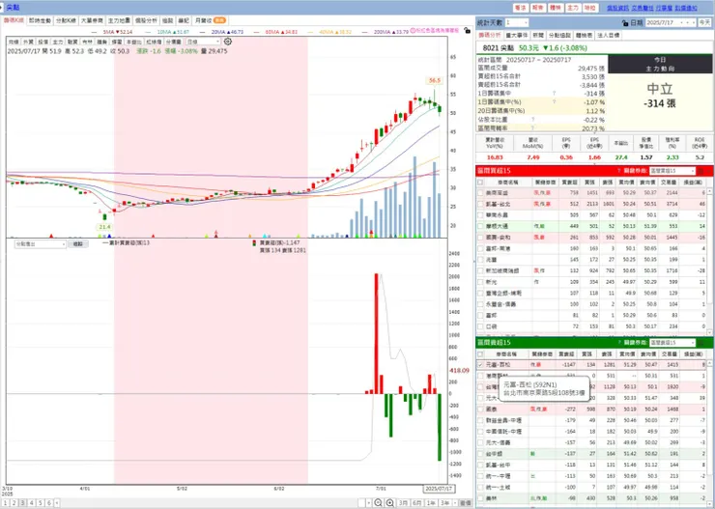Zoom out the chart with the minus magnifier
Screen dimensions: 715x509
tap(378, 503)
